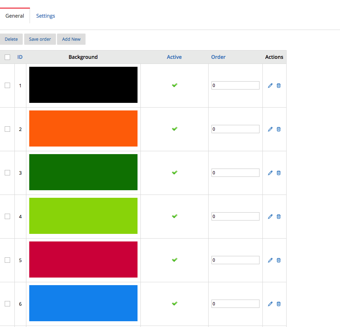Select checkbox for row ID 4
This screenshot has height=327, width=340.
[x=7, y=217]
